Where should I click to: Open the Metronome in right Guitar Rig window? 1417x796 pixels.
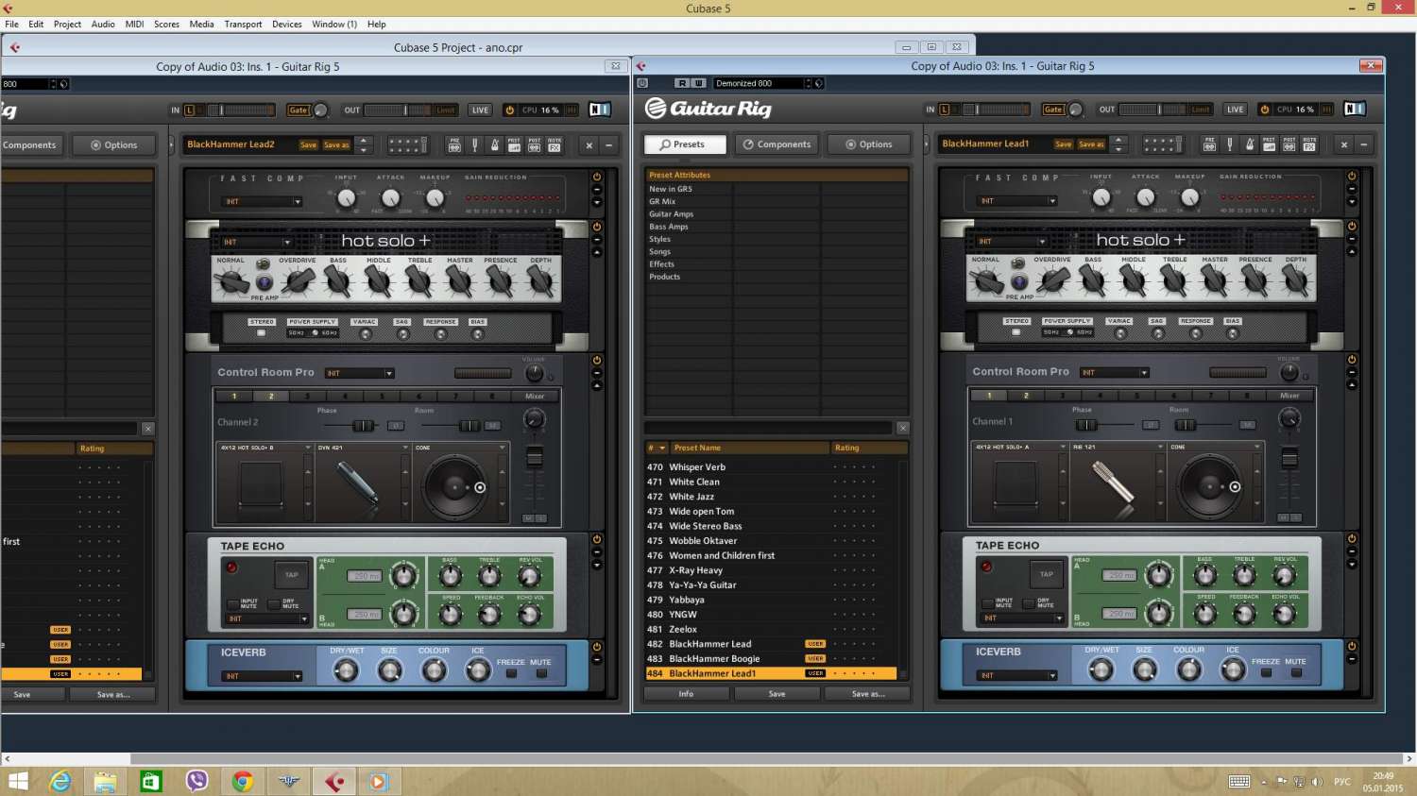click(x=1249, y=144)
